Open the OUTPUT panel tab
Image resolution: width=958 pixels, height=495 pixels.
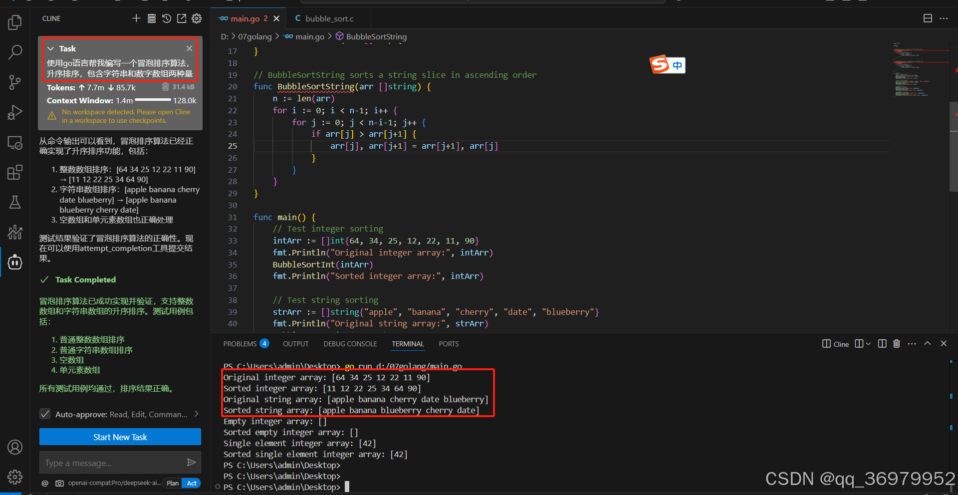point(296,344)
